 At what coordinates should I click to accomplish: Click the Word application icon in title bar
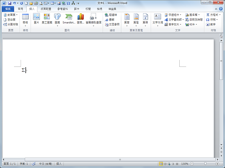click(x=4, y=3)
